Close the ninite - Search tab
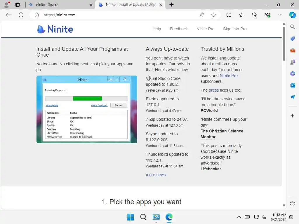 click(91, 5)
